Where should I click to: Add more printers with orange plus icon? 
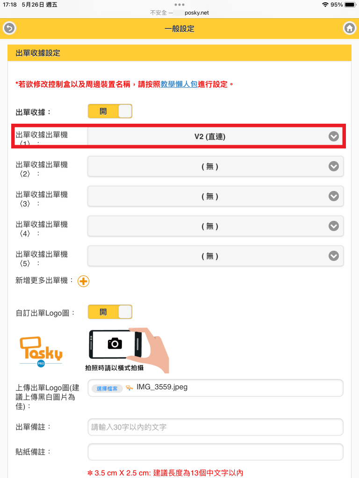tap(83, 281)
